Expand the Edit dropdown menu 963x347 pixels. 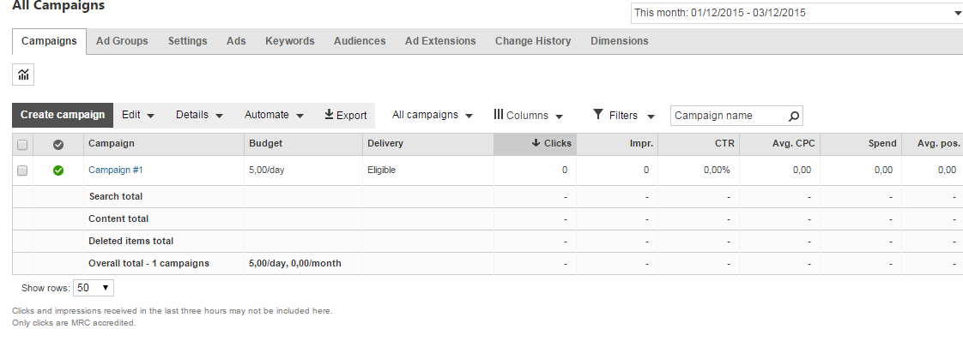(138, 116)
